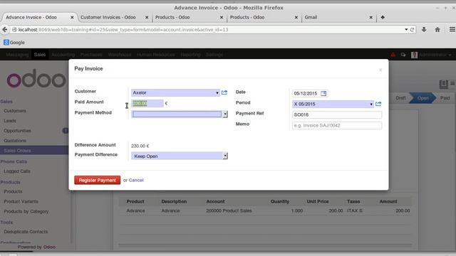Close the Advance Invoice tab
The image size is (456, 256).
pos(72,17)
